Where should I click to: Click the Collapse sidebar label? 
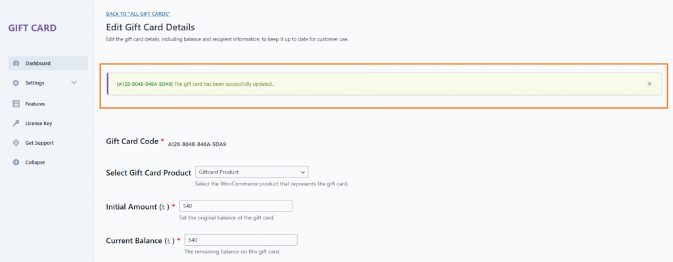pyautogui.click(x=35, y=162)
